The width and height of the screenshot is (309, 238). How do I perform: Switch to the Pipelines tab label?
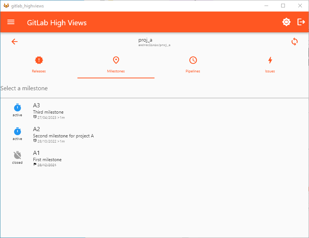coord(193,71)
